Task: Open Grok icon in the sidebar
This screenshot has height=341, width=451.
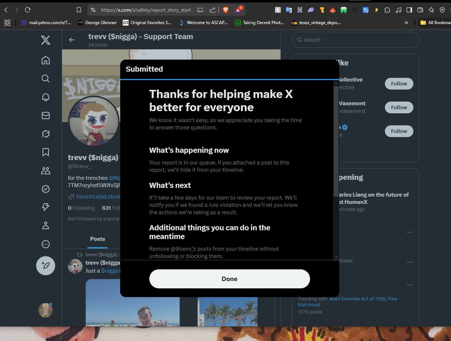Action: tap(45, 134)
